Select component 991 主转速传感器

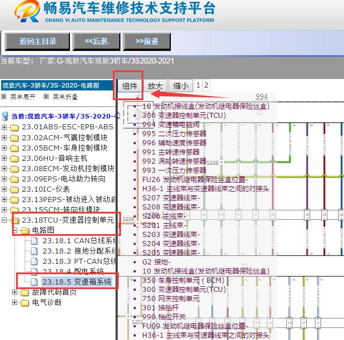[x=171, y=152]
